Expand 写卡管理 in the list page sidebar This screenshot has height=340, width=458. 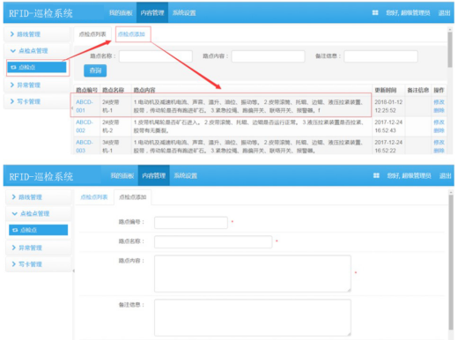click(37, 101)
